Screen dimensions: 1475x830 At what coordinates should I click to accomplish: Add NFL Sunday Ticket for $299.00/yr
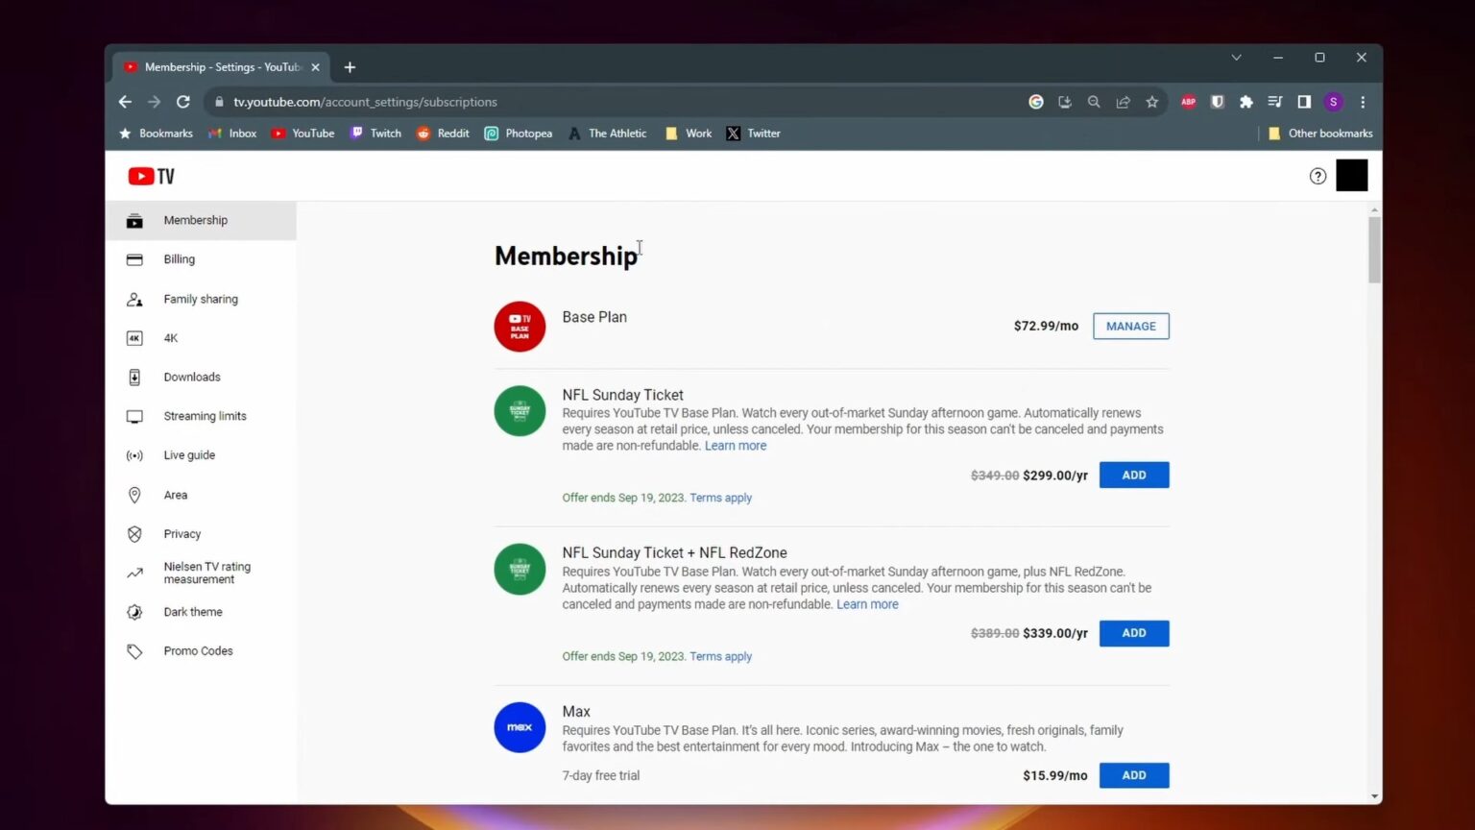pyautogui.click(x=1133, y=476)
